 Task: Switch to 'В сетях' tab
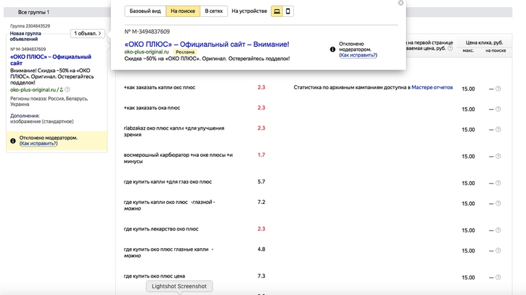tap(214, 11)
